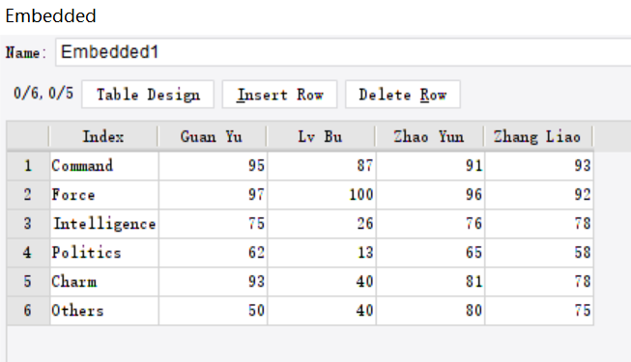Select row header number 3
The width and height of the screenshot is (631, 362).
(x=28, y=224)
